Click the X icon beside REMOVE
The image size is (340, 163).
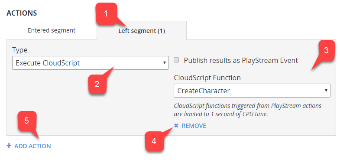[176, 125]
